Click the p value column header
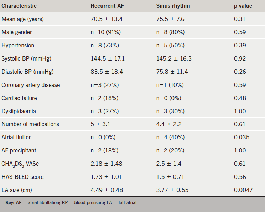265x212 pixels. coord(243,6)
